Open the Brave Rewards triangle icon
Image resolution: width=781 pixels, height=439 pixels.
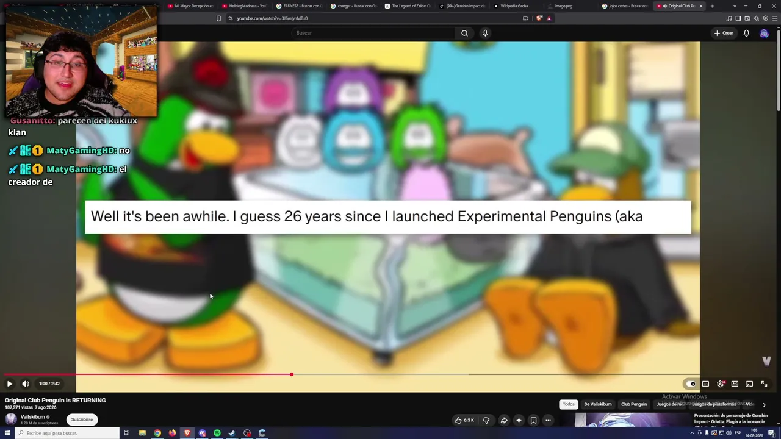[549, 18]
